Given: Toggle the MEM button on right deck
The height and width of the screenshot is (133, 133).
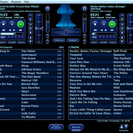Looking at the screenshot, I should (x=94, y=37).
